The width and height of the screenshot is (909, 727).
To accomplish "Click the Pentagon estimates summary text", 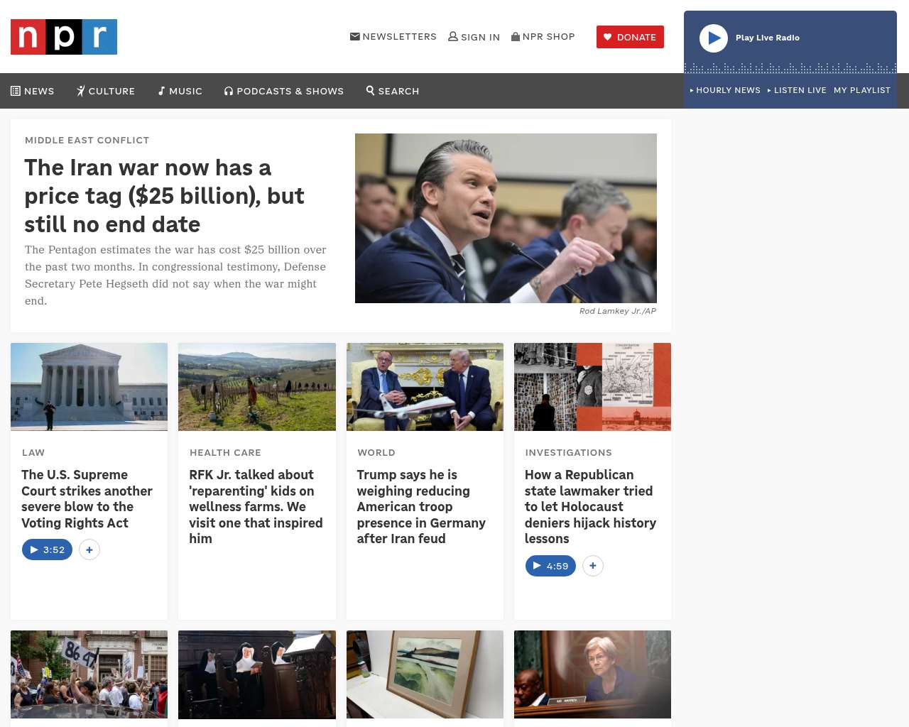I will pyautogui.click(x=175, y=275).
